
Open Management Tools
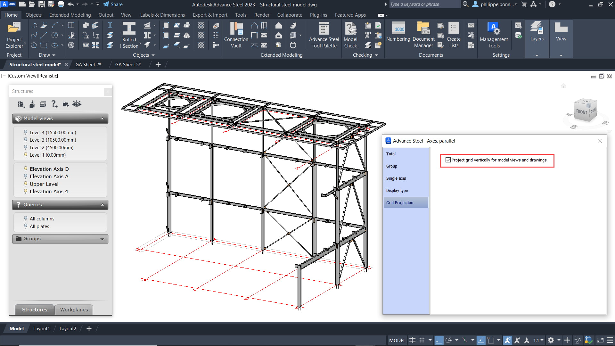[x=494, y=35]
